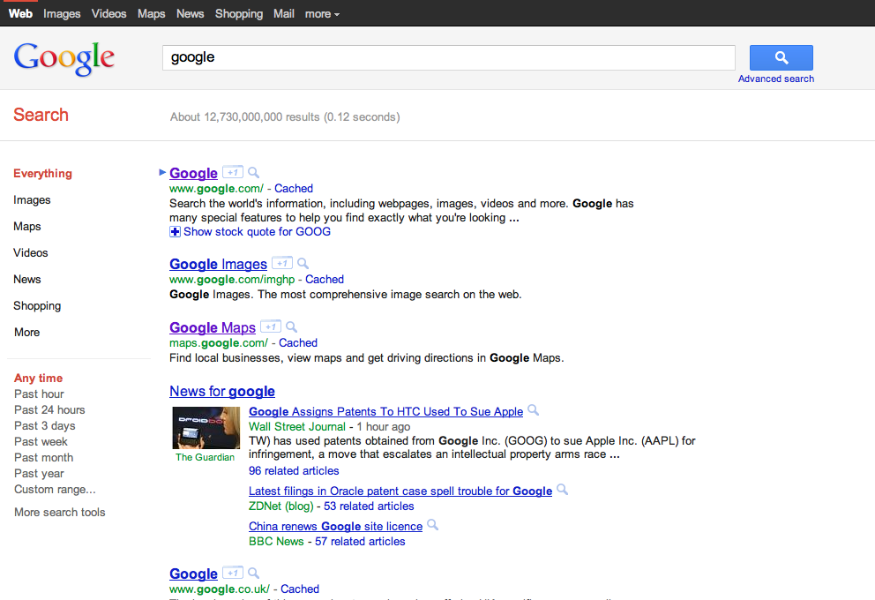The width and height of the screenshot is (875, 600).
Task: Open the google.co.uk 'Google' result title
Action: click(193, 574)
